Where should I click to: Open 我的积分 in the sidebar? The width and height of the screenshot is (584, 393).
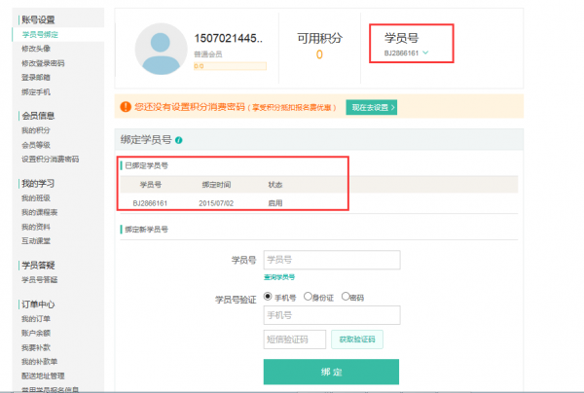click(x=35, y=129)
